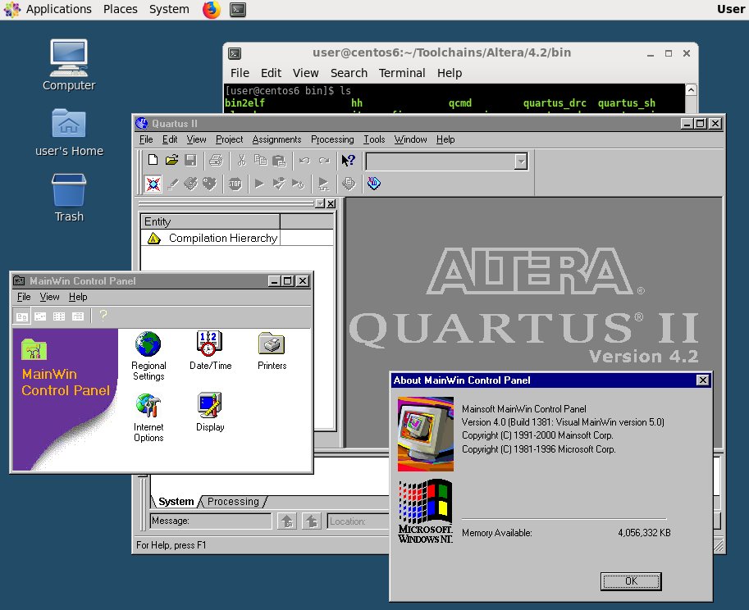Switch to the System messages tab
The height and width of the screenshot is (610, 749).
pos(176,501)
